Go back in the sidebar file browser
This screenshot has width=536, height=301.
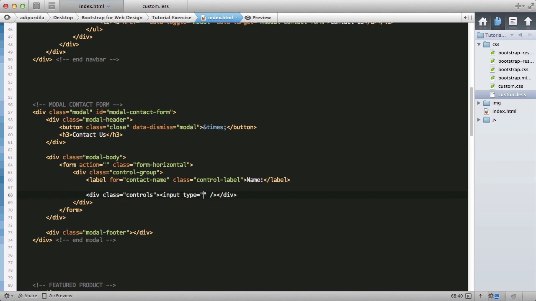click(520, 35)
